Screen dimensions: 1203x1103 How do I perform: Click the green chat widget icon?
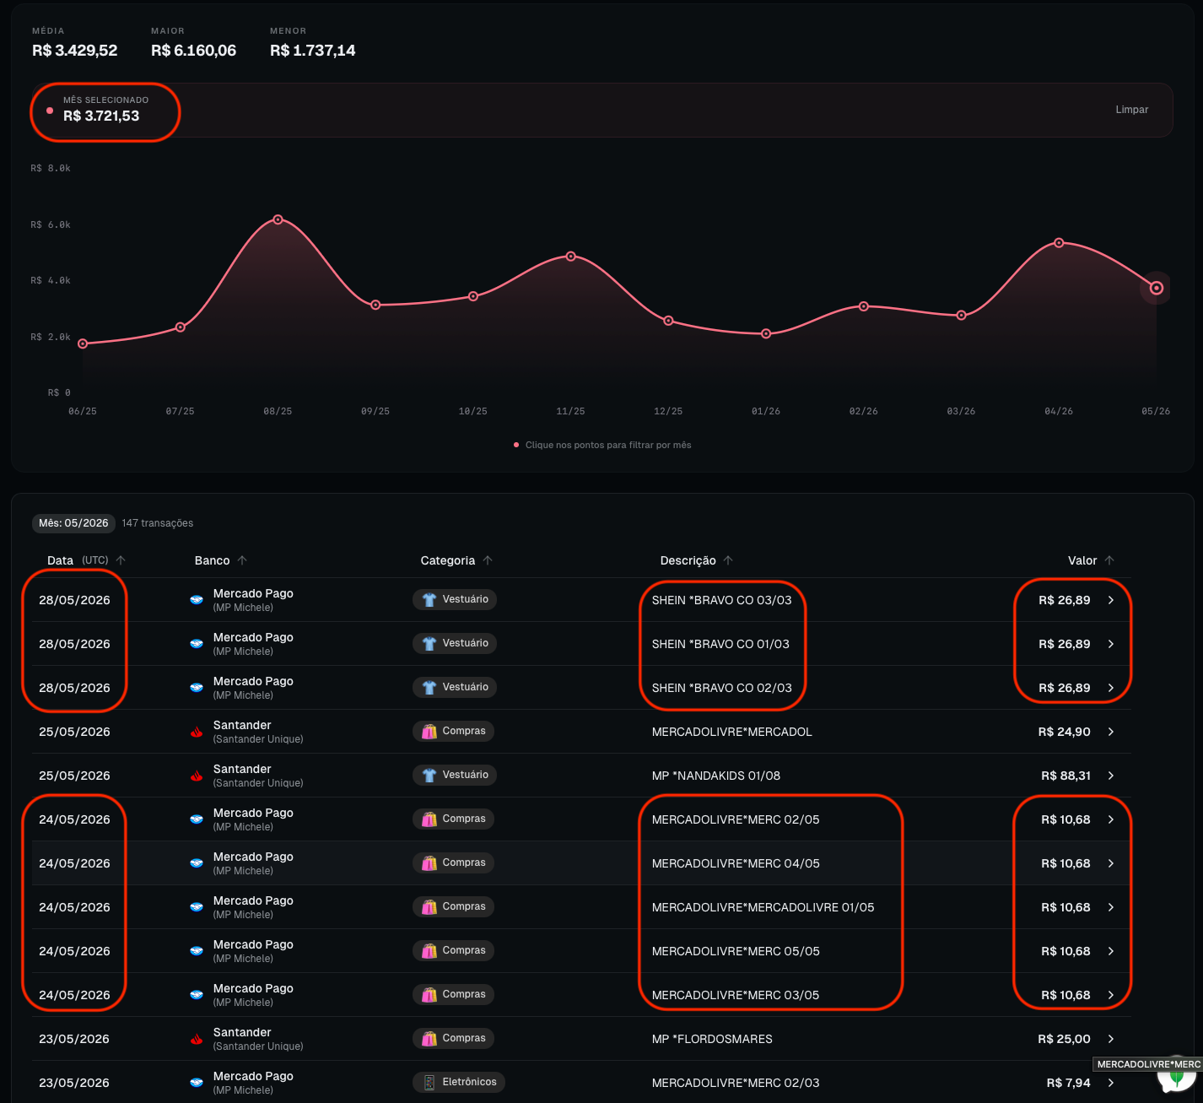[1178, 1084]
